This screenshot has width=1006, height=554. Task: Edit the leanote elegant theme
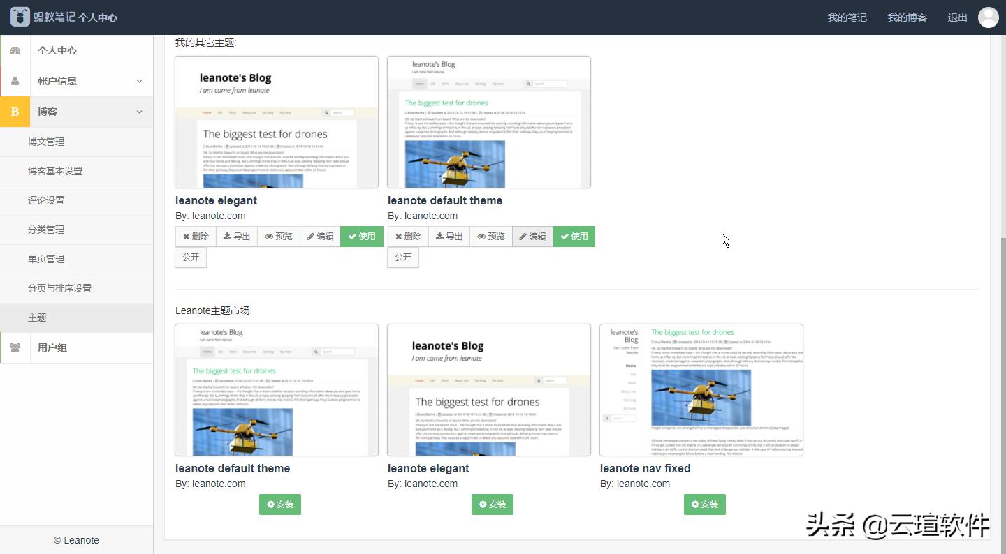click(x=321, y=237)
